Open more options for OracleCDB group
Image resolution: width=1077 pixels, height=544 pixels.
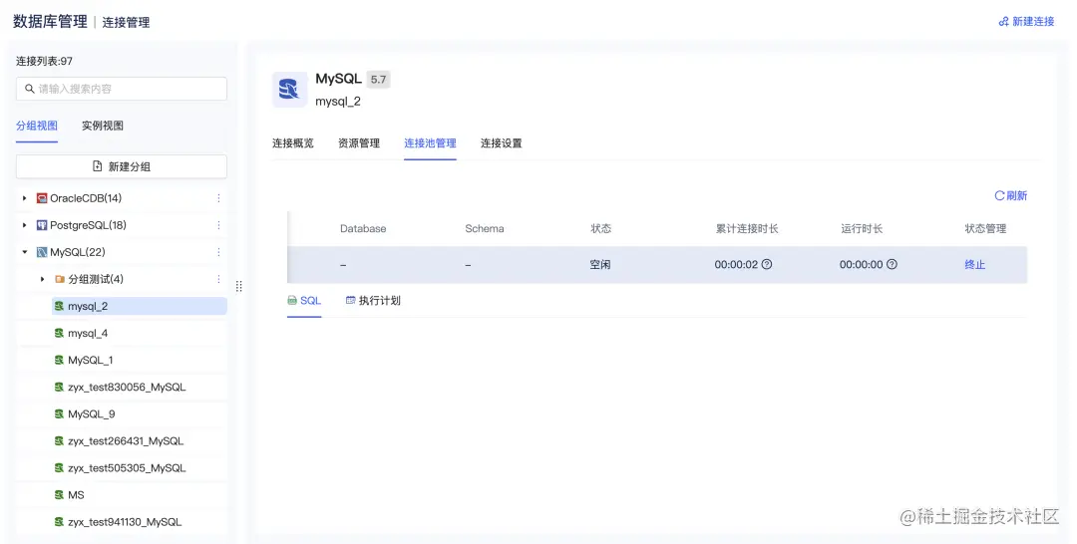pos(218,198)
